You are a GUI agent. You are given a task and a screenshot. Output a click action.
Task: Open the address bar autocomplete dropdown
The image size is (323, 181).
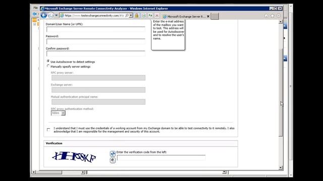[131, 16]
